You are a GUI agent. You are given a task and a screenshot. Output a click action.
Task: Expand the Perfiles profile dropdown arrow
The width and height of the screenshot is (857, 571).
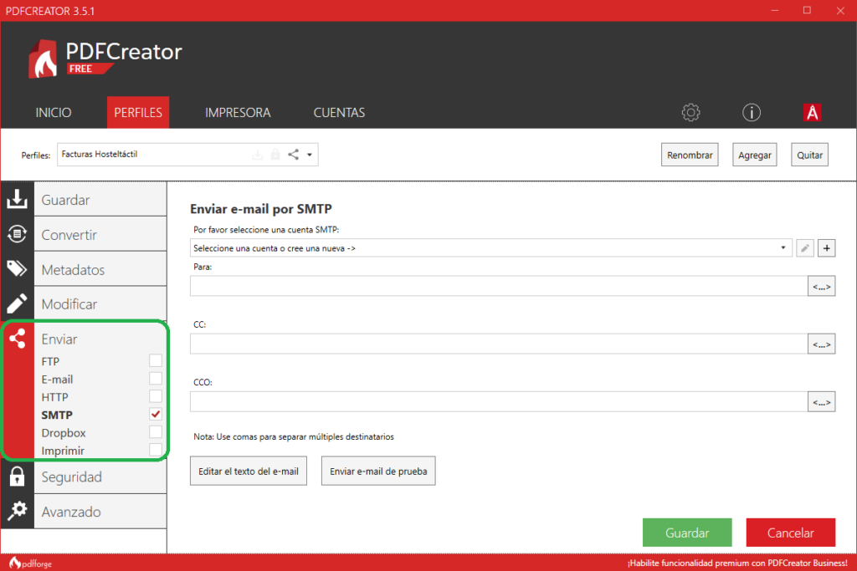click(x=309, y=155)
